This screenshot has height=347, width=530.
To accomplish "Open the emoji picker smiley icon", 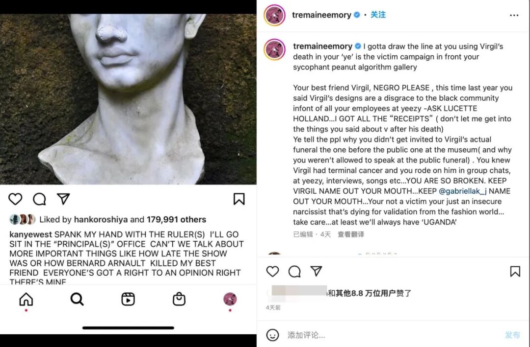I will (273, 335).
